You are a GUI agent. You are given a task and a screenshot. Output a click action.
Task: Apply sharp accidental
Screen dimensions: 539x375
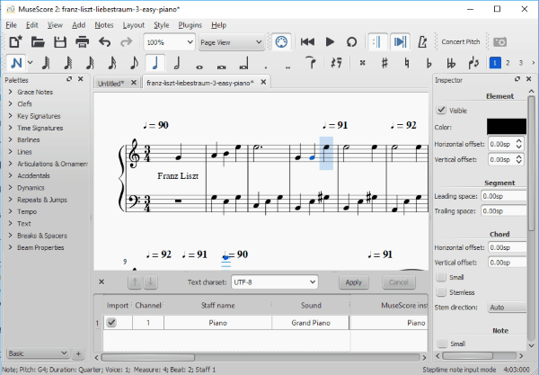click(384, 63)
